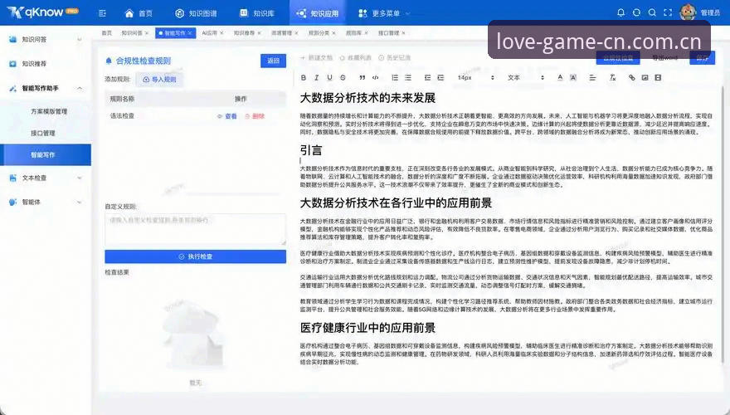The width and height of the screenshot is (730, 415).
Task: Open 知识推荐 in the sidebar
Action: pos(46,64)
